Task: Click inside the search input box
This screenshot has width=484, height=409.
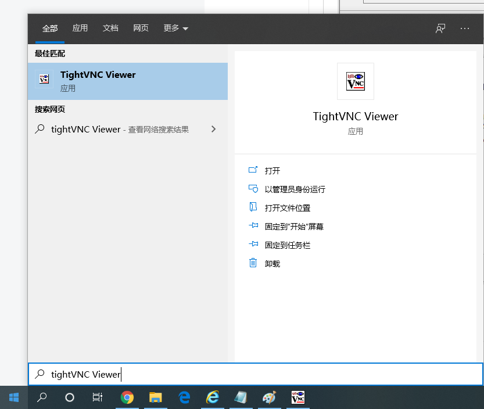Action: [x=174, y=374]
